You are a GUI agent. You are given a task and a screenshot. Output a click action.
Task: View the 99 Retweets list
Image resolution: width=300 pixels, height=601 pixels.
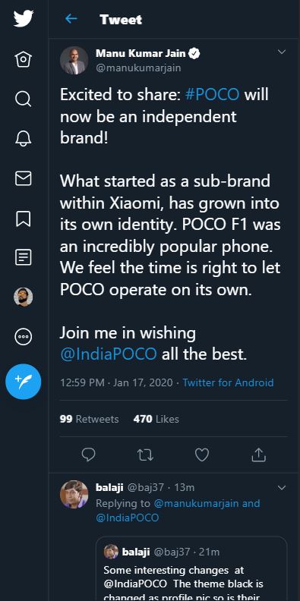[89, 420]
